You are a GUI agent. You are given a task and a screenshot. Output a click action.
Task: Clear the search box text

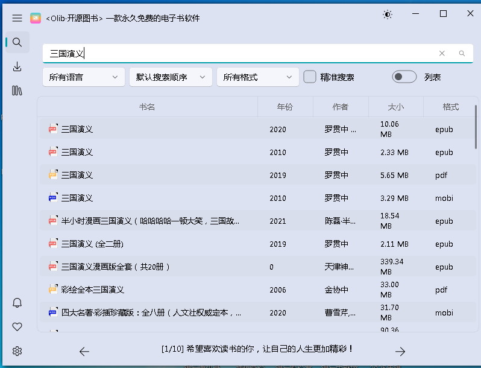[x=442, y=54]
